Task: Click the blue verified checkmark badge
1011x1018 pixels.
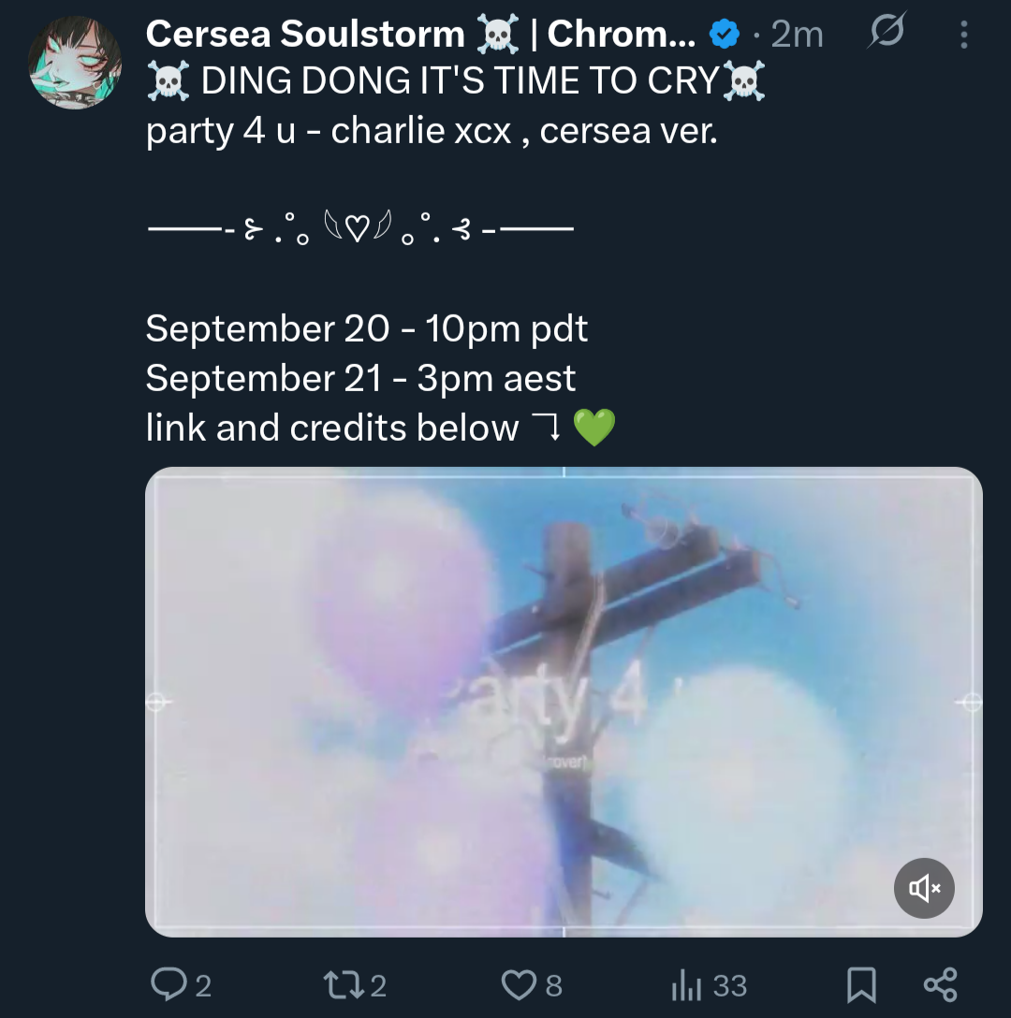Action: (x=725, y=34)
